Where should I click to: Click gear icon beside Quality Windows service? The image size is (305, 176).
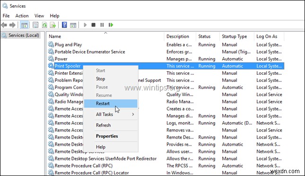pos(51,94)
